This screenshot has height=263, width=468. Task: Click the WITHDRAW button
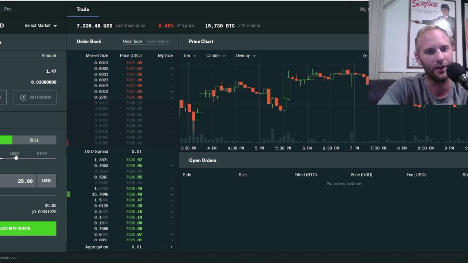[x=35, y=97]
